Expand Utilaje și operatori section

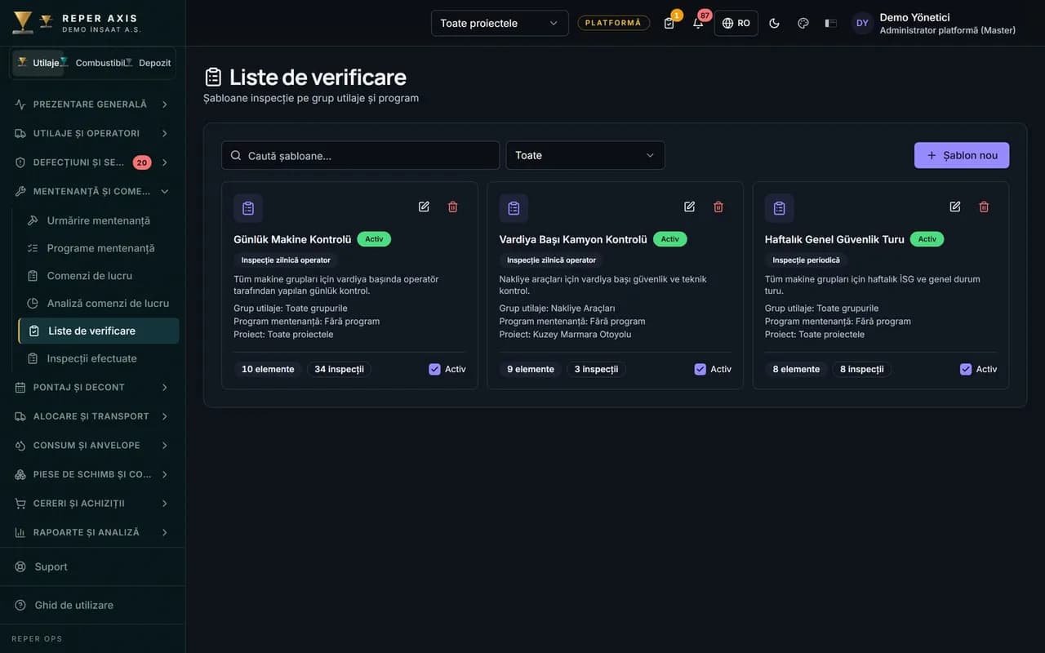click(x=92, y=133)
